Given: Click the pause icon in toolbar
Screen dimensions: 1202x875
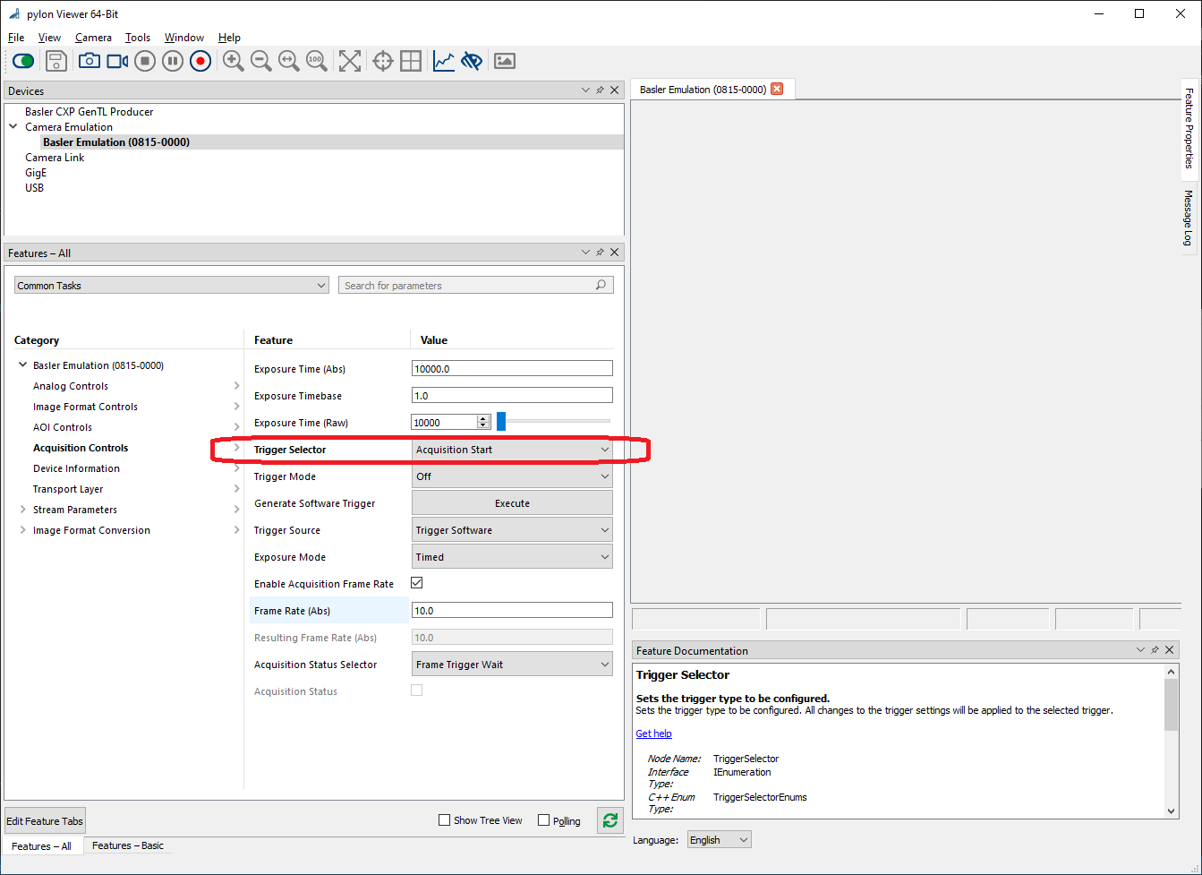Looking at the screenshot, I should (x=173, y=61).
